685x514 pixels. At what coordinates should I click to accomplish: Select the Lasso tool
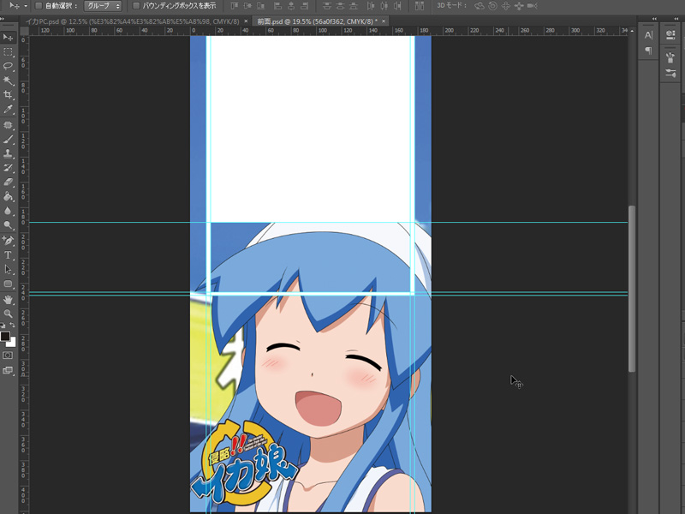(8, 66)
